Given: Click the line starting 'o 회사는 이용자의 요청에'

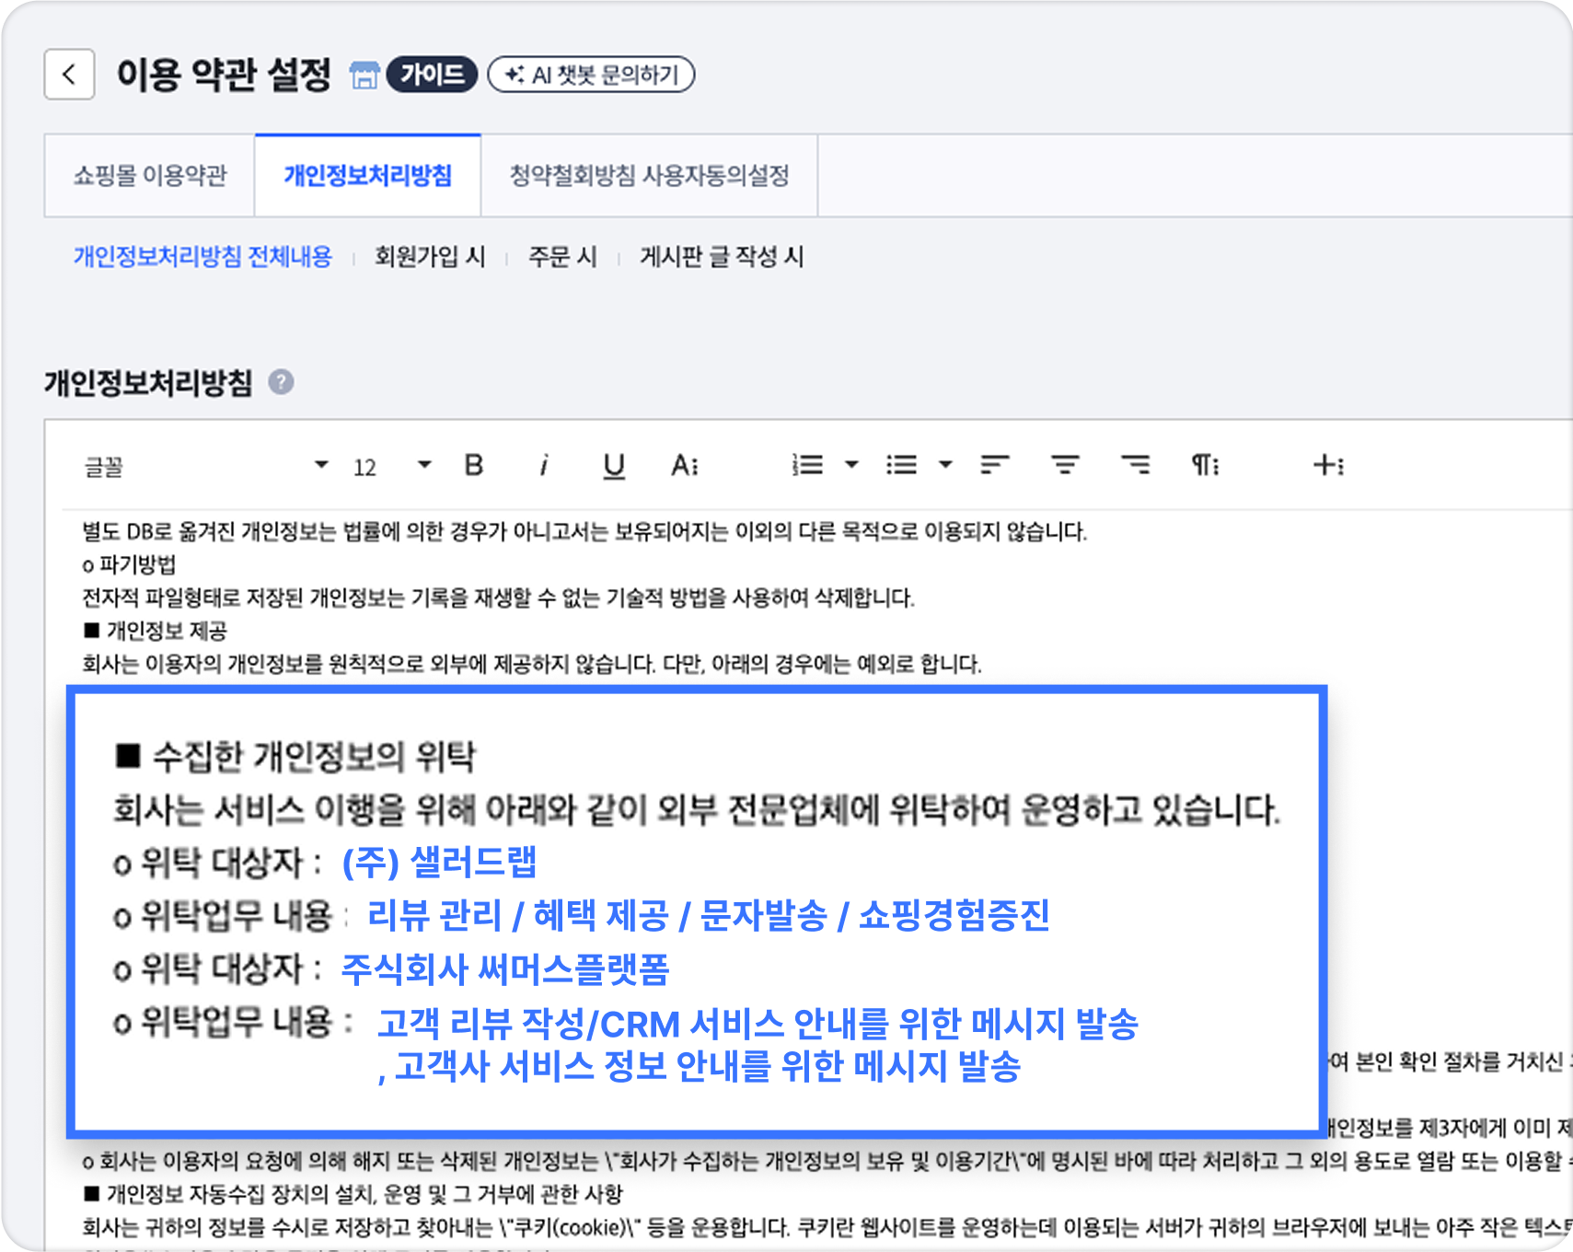Looking at the screenshot, I should (x=827, y=1161).
